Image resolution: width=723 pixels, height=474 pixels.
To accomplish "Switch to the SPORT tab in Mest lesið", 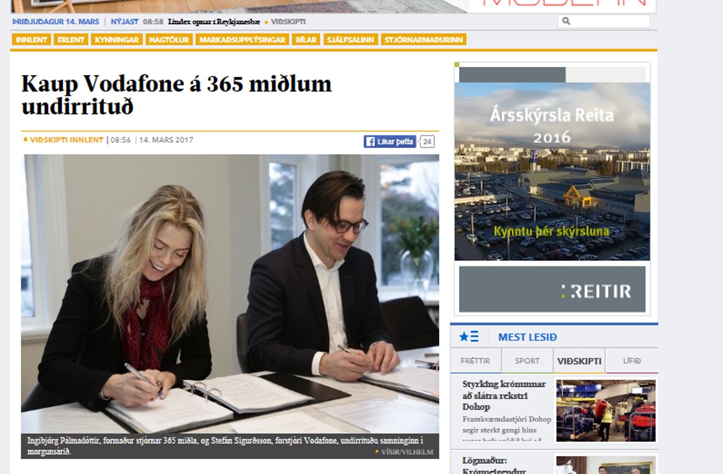I will point(527,361).
